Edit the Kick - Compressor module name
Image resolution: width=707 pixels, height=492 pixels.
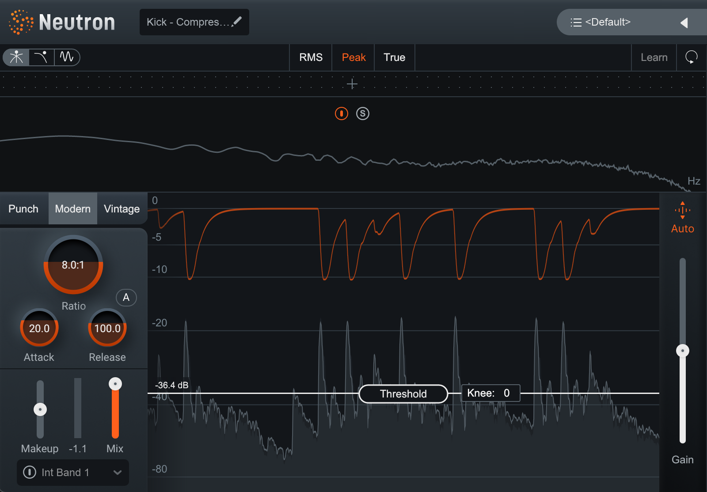194,22
